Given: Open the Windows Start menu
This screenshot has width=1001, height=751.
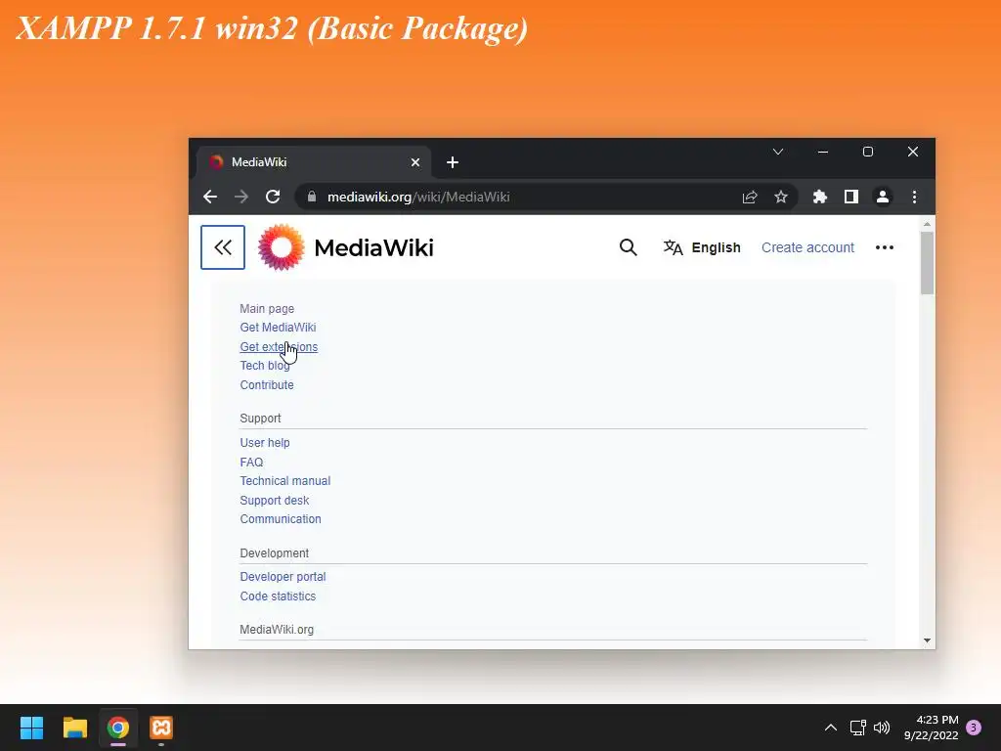Looking at the screenshot, I should [31, 728].
